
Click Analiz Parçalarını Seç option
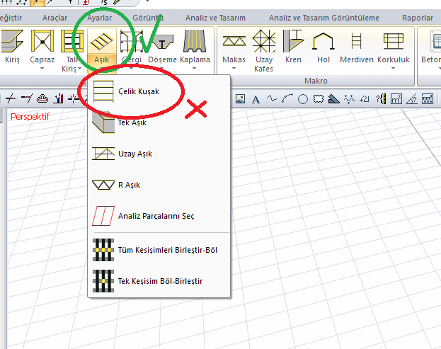pyautogui.click(x=156, y=215)
